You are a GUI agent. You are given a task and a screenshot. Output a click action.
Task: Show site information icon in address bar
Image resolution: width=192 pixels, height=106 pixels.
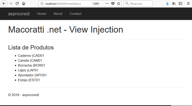click(42, 4)
